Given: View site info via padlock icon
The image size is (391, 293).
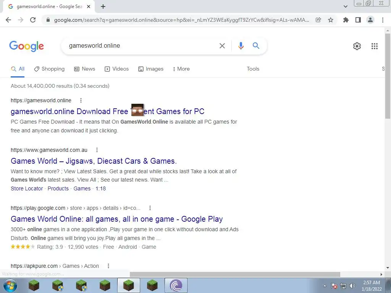Looking at the screenshot, I should 48,20.
